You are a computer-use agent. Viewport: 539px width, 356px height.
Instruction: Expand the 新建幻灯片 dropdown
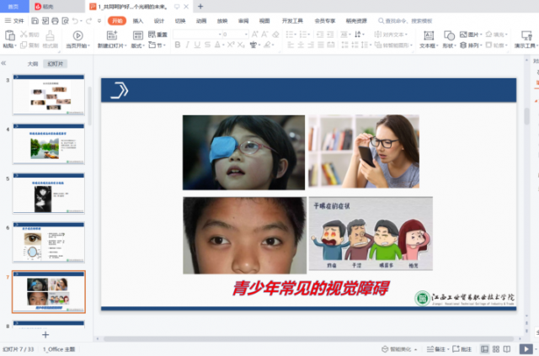tap(121, 45)
